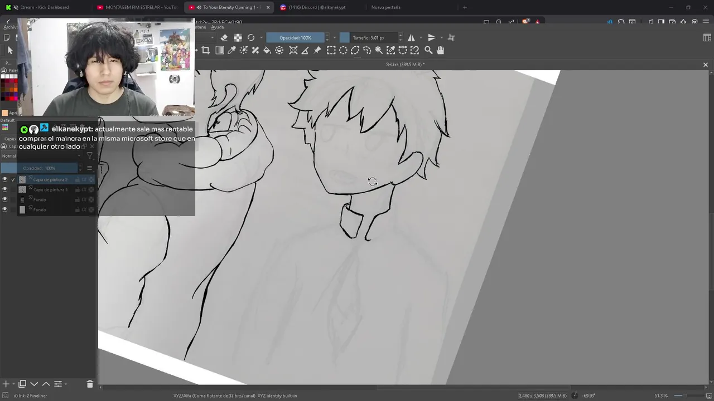
Task: Adjust the layer Opacidad 100% slider
Action: 38,168
